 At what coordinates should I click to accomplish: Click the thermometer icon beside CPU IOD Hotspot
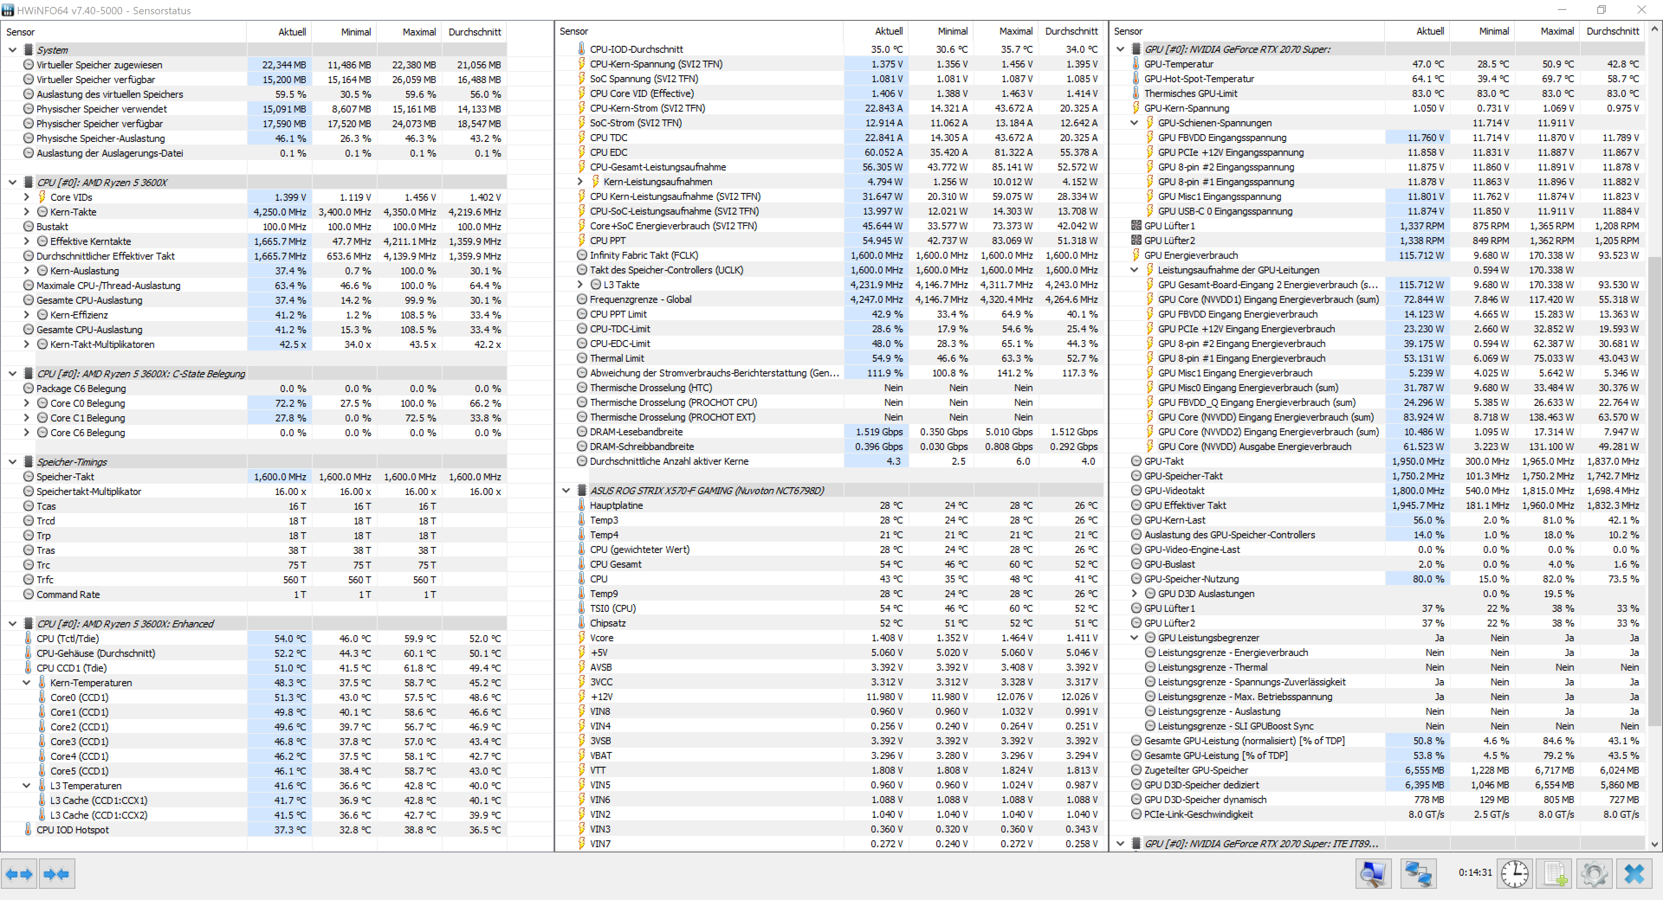pyautogui.click(x=28, y=829)
